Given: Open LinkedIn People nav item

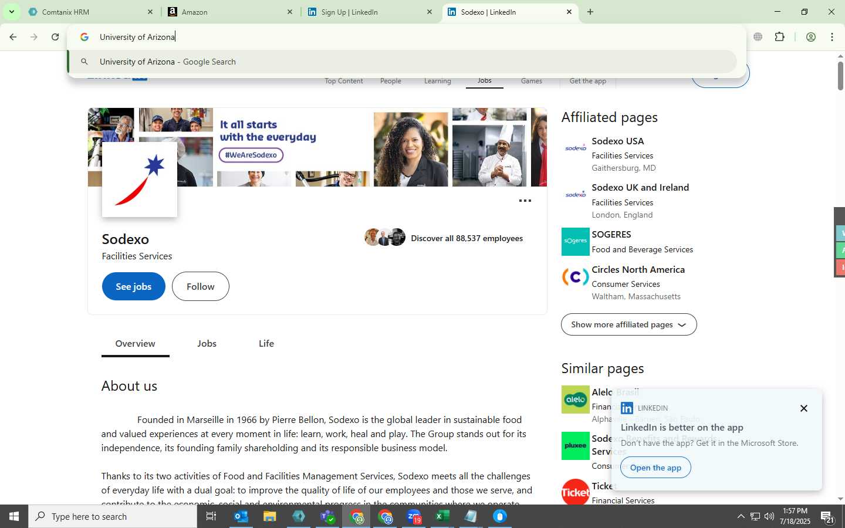Looking at the screenshot, I should click(391, 81).
